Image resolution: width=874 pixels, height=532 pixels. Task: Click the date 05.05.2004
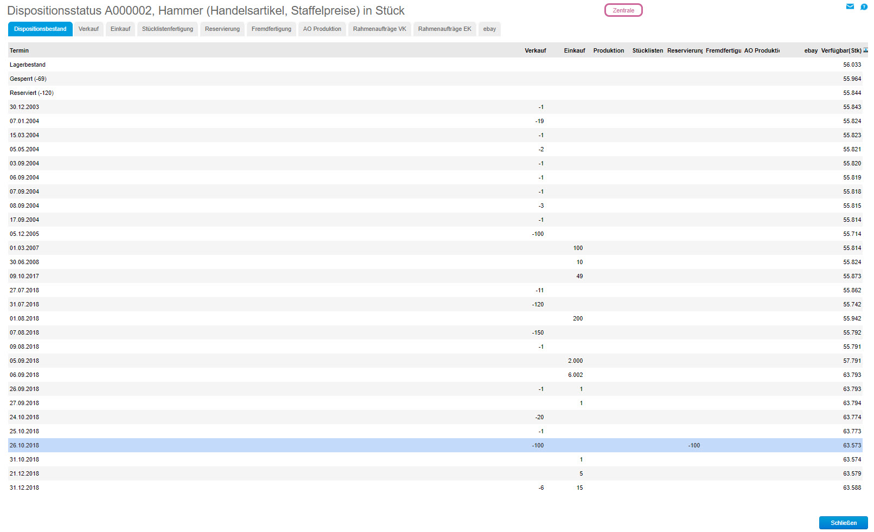(24, 149)
